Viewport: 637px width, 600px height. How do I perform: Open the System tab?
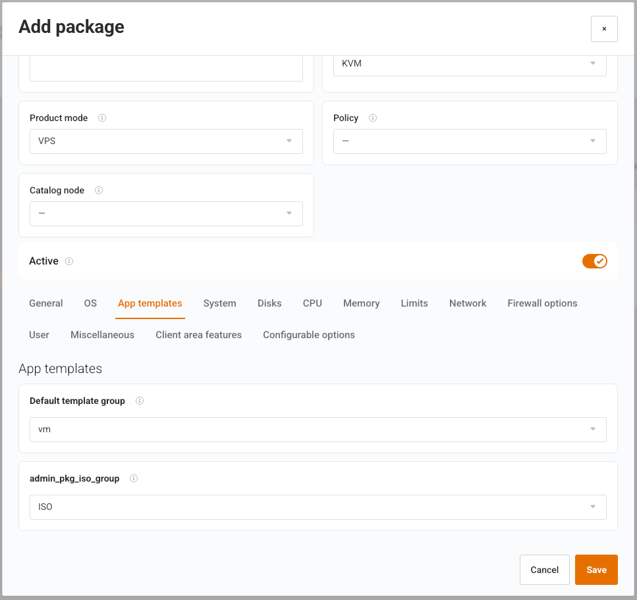[x=220, y=303]
